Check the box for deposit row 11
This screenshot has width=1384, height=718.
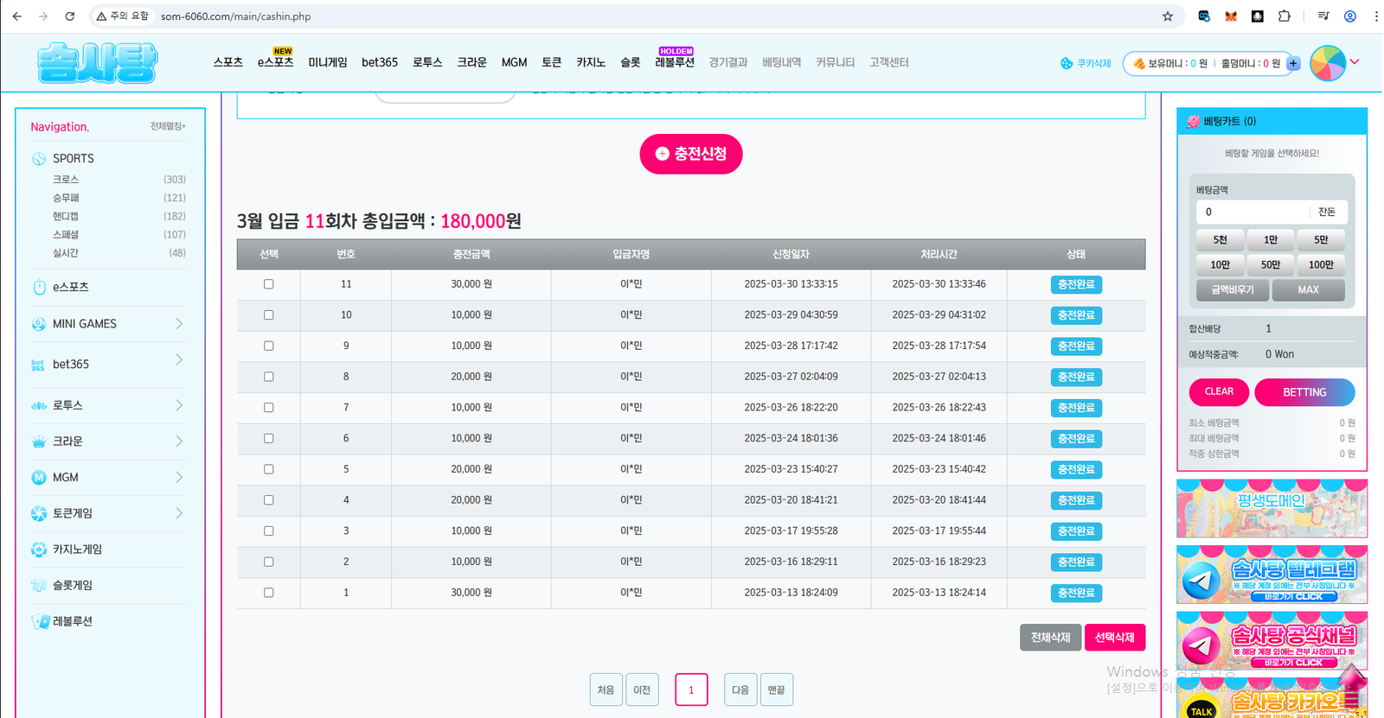(269, 284)
